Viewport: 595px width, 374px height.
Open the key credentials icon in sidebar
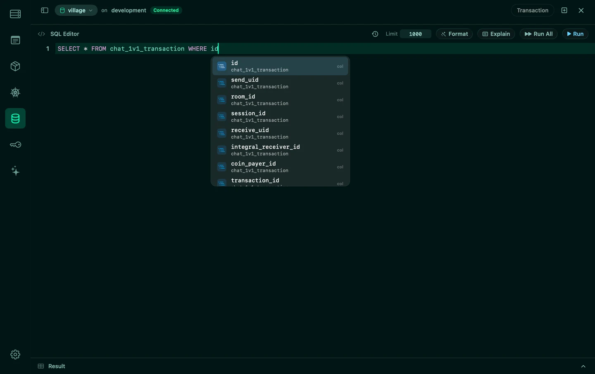15,145
